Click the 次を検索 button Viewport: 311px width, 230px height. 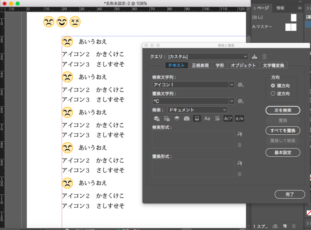283,110
